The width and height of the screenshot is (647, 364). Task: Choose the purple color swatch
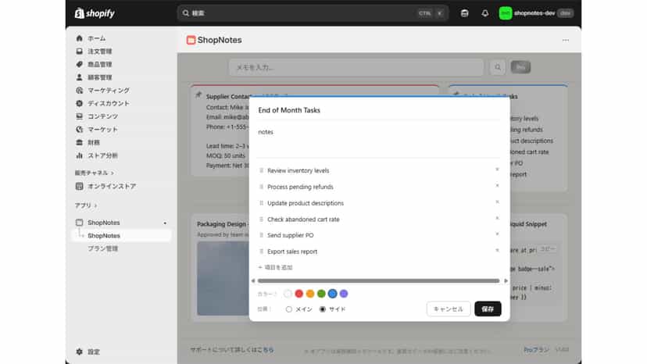point(343,294)
